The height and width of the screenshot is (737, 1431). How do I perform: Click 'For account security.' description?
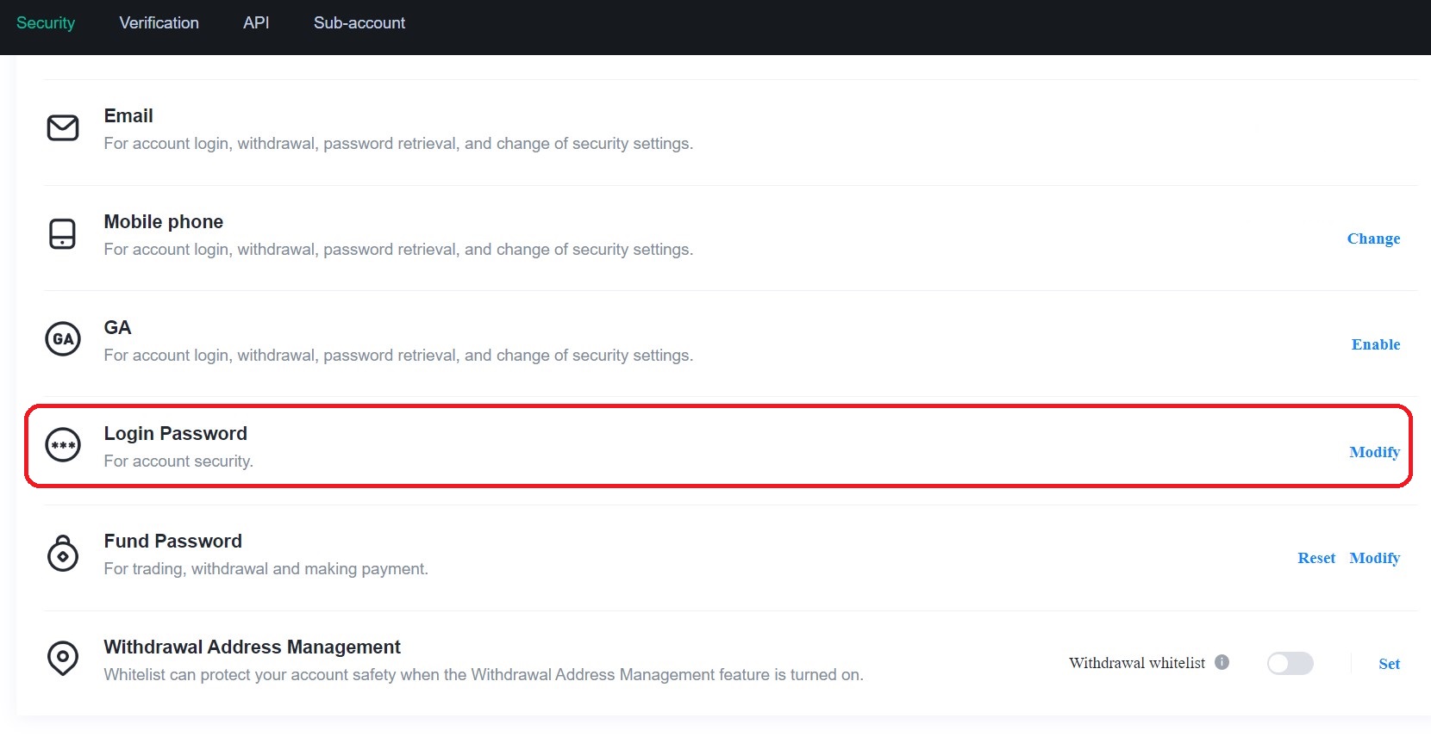point(178,461)
